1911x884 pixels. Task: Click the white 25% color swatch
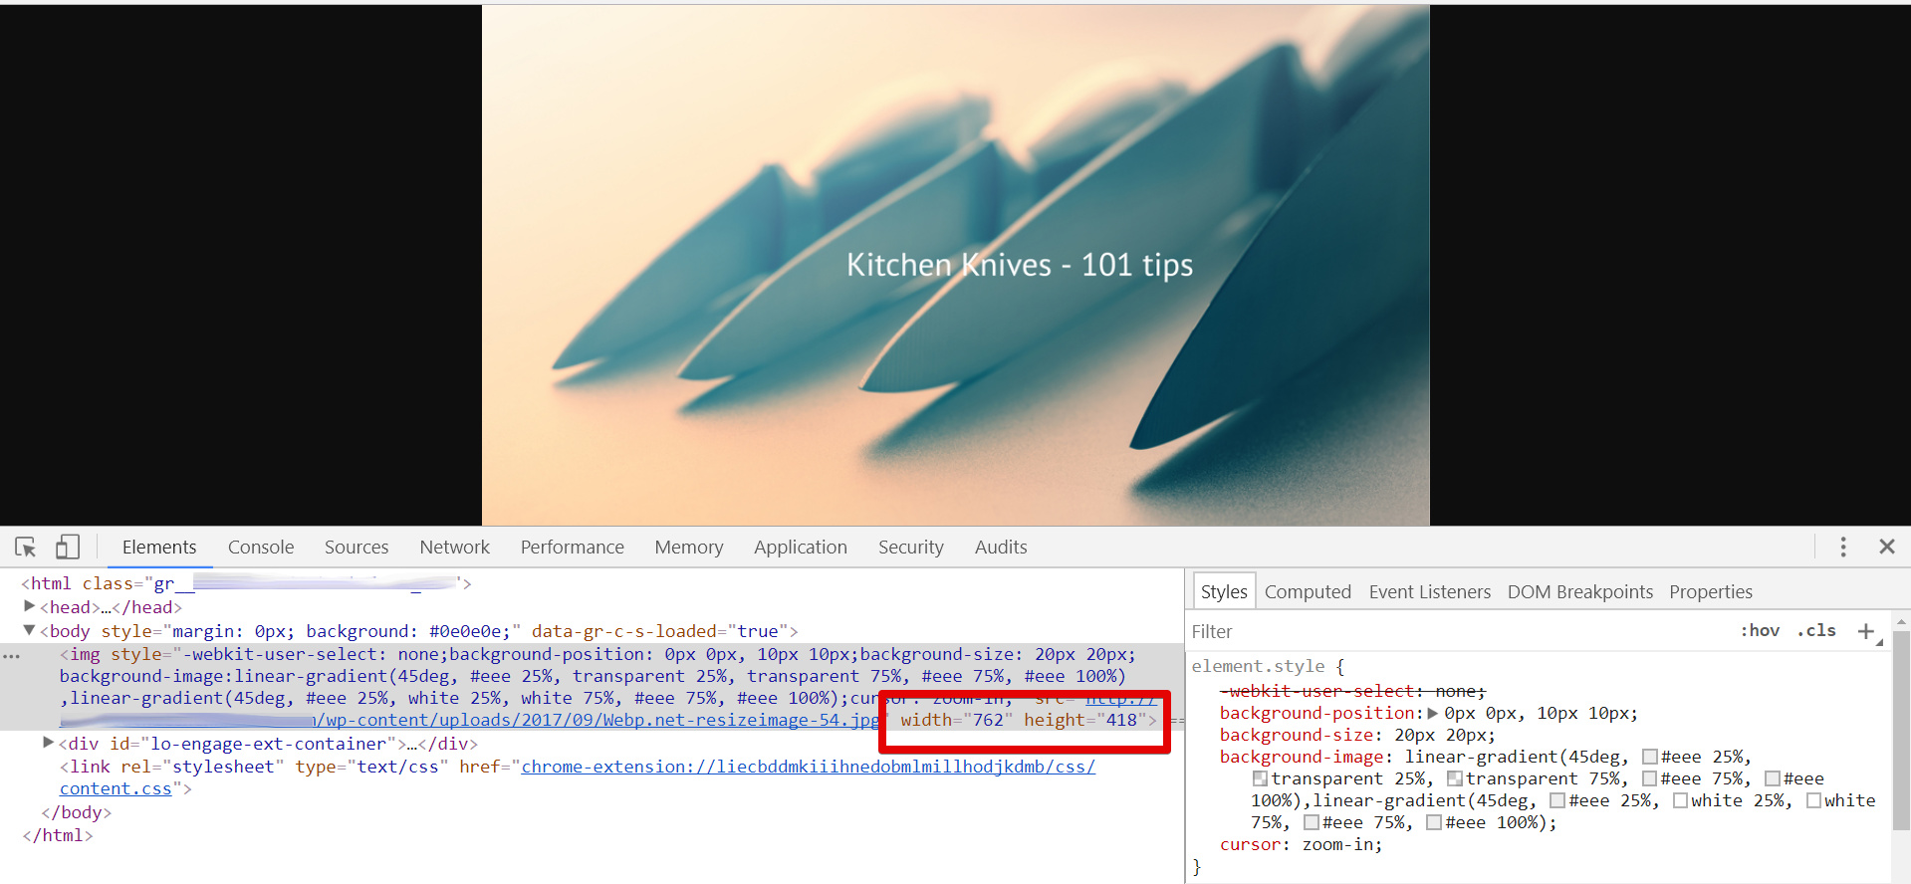(x=1680, y=801)
